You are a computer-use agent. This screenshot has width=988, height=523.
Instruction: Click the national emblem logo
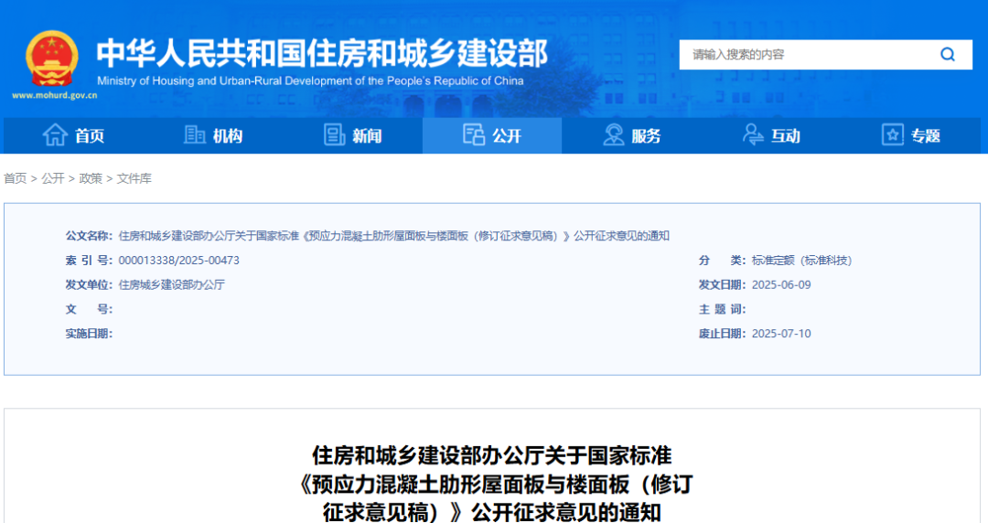[x=51, y=59]
